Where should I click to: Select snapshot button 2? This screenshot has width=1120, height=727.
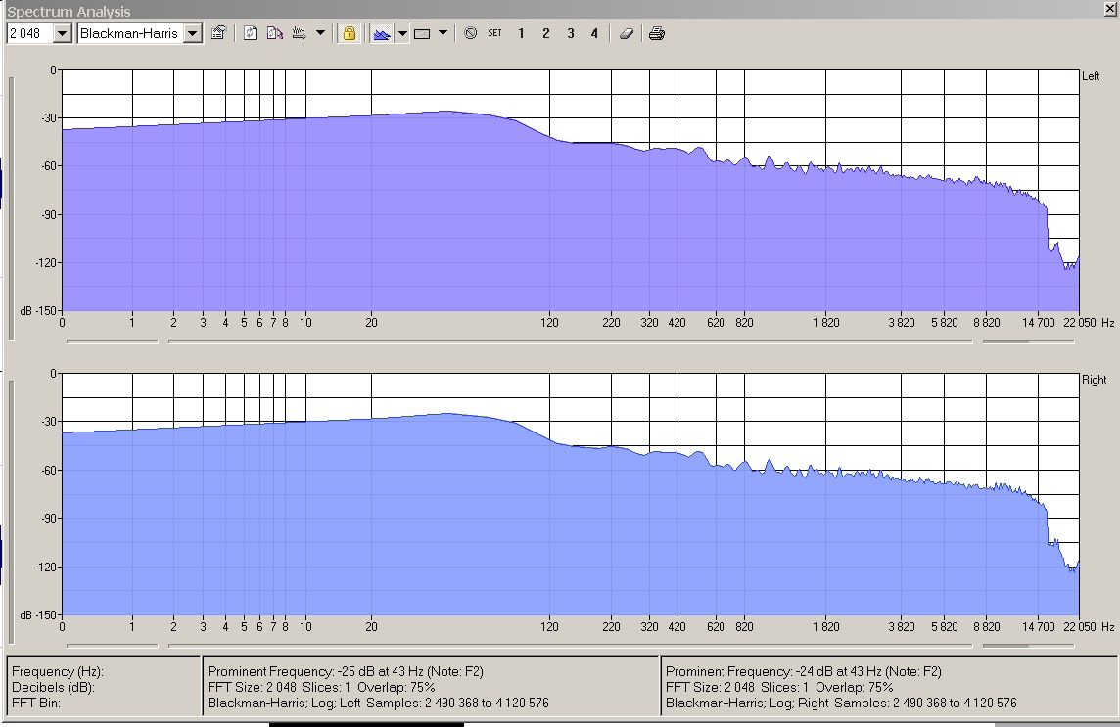tap(546, 33)
